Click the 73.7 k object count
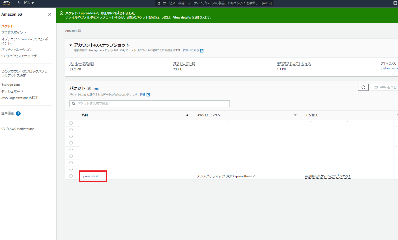Screen dimensions: 398x240 [177, 69]
